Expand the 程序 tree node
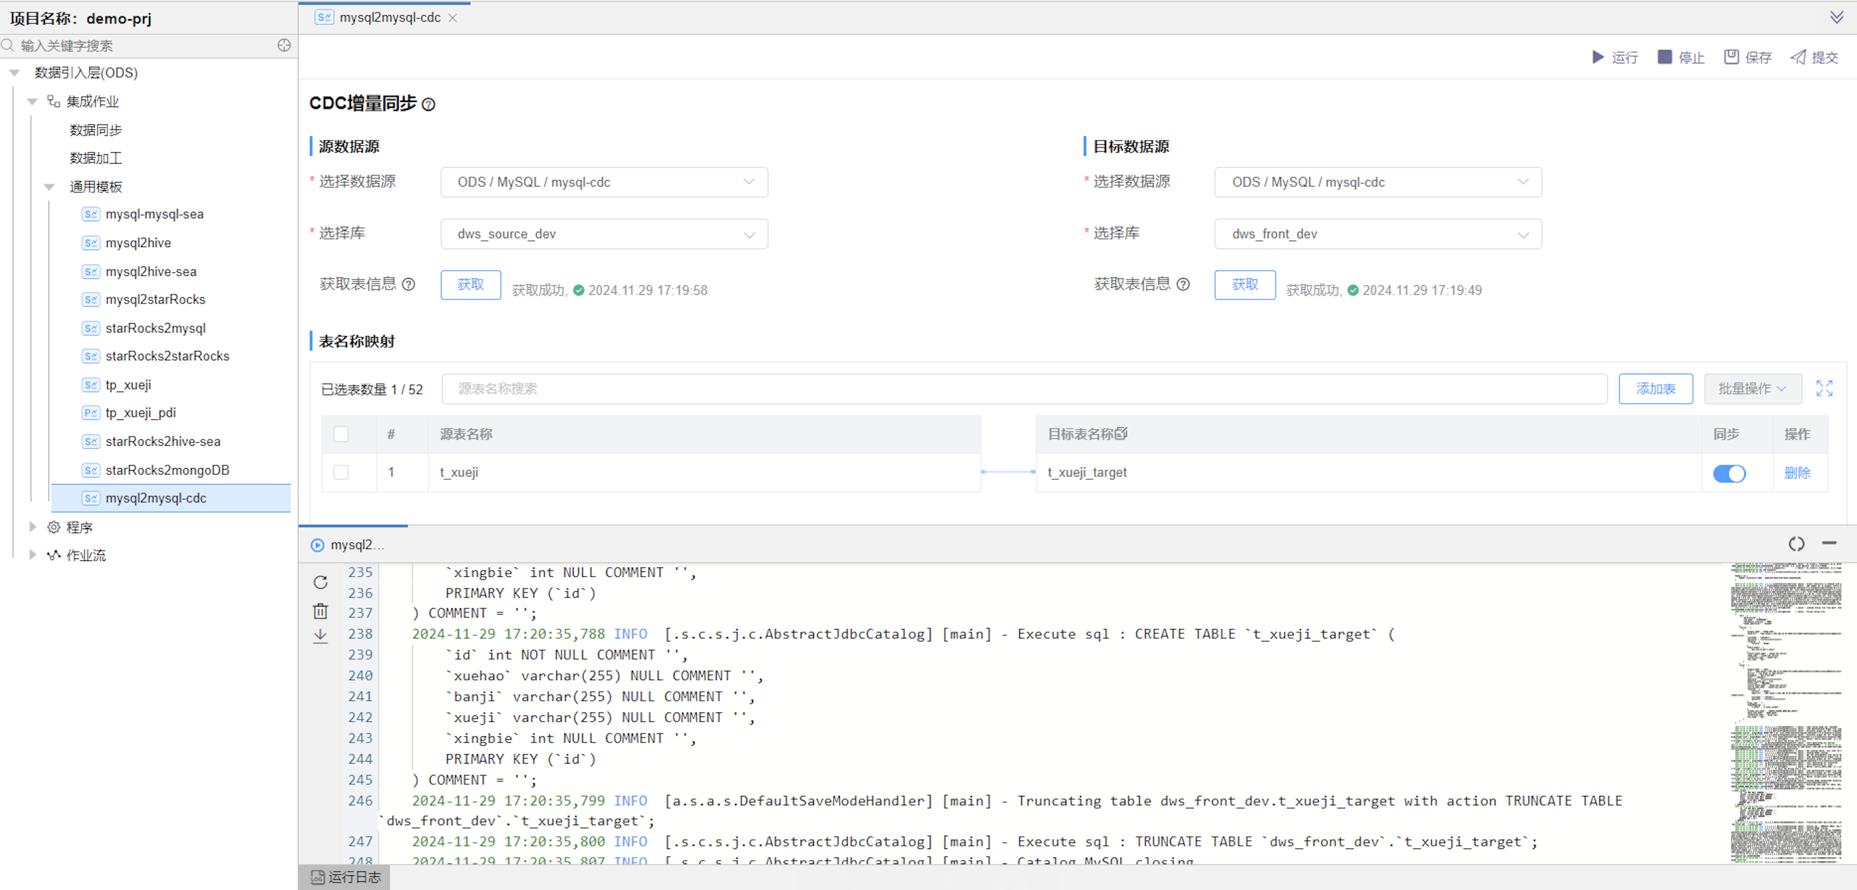Screen dimensions: 1857x890 click(32, 527)
